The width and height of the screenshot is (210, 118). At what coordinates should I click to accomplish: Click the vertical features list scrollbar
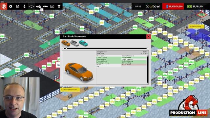pos(148,69)
